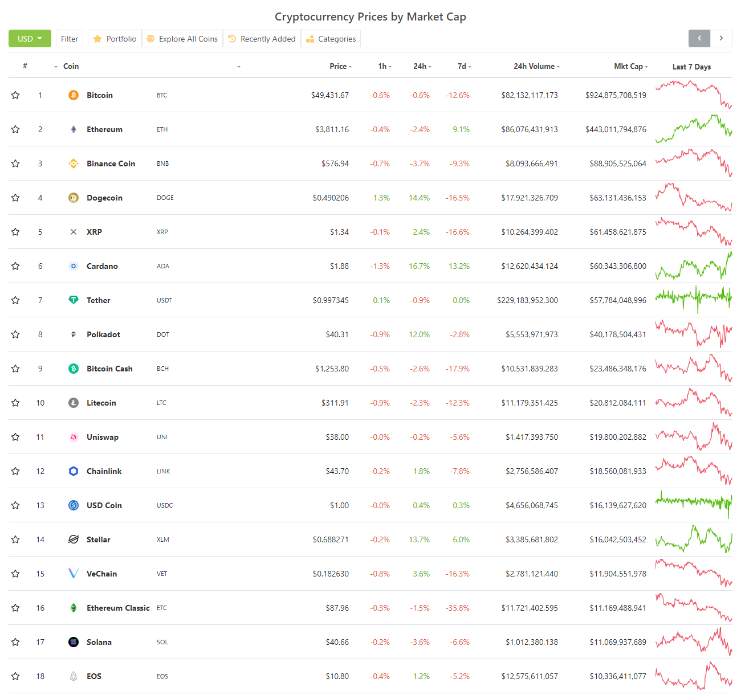Go to the next page of coins

click(721, 38)
